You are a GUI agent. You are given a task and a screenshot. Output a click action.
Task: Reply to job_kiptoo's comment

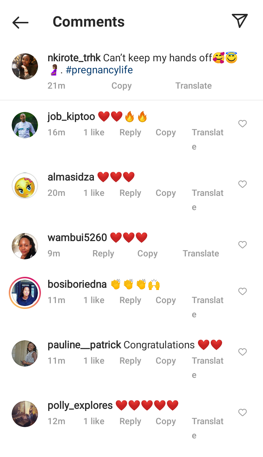pyautogui.click(x=130, y=132)
